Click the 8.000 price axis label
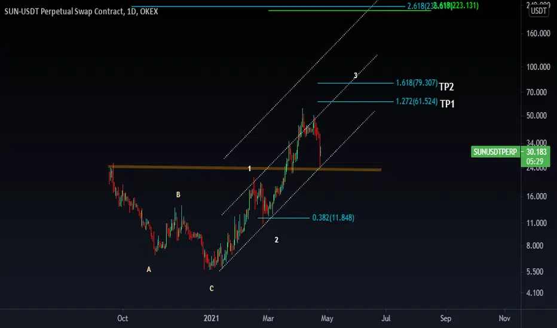This screenshot has width=557, height=328. click(x=535, y=246)
